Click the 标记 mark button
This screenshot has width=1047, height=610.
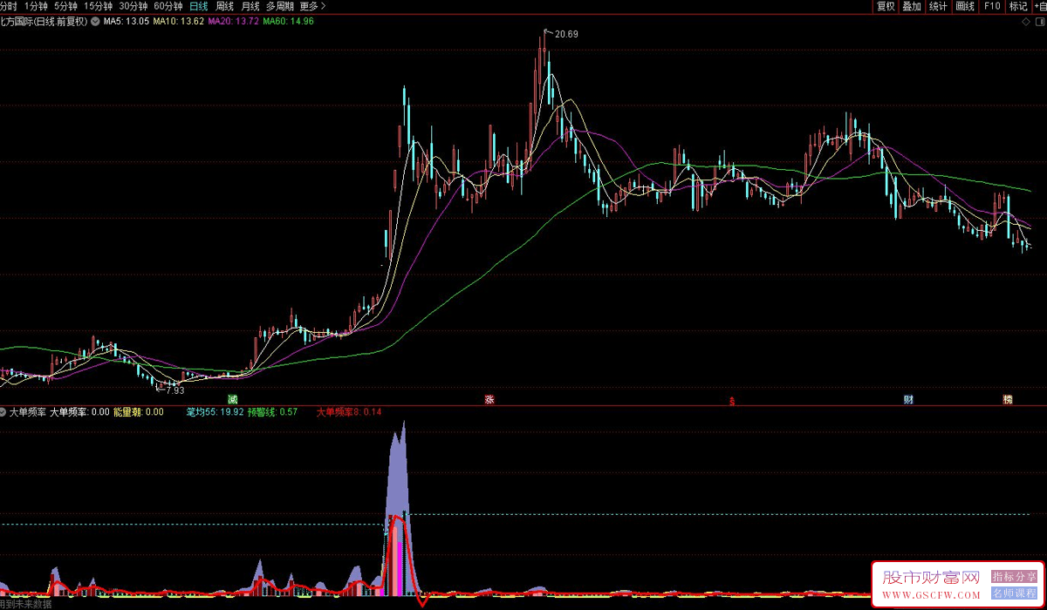click(x=1018, y=6)
